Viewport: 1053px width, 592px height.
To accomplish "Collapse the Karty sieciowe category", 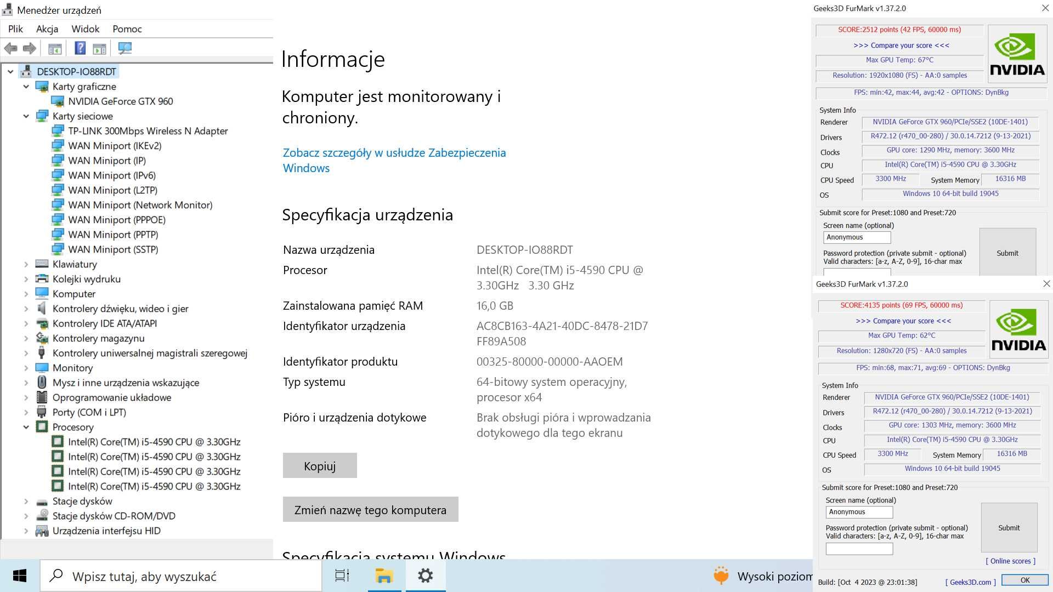I will pyautogui.click(x=26, y=116).
